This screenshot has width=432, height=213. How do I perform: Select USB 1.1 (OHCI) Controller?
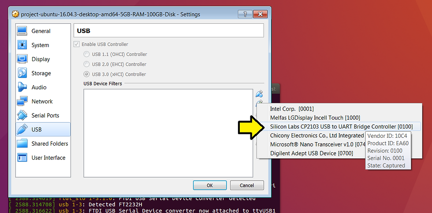pos(115,54)
